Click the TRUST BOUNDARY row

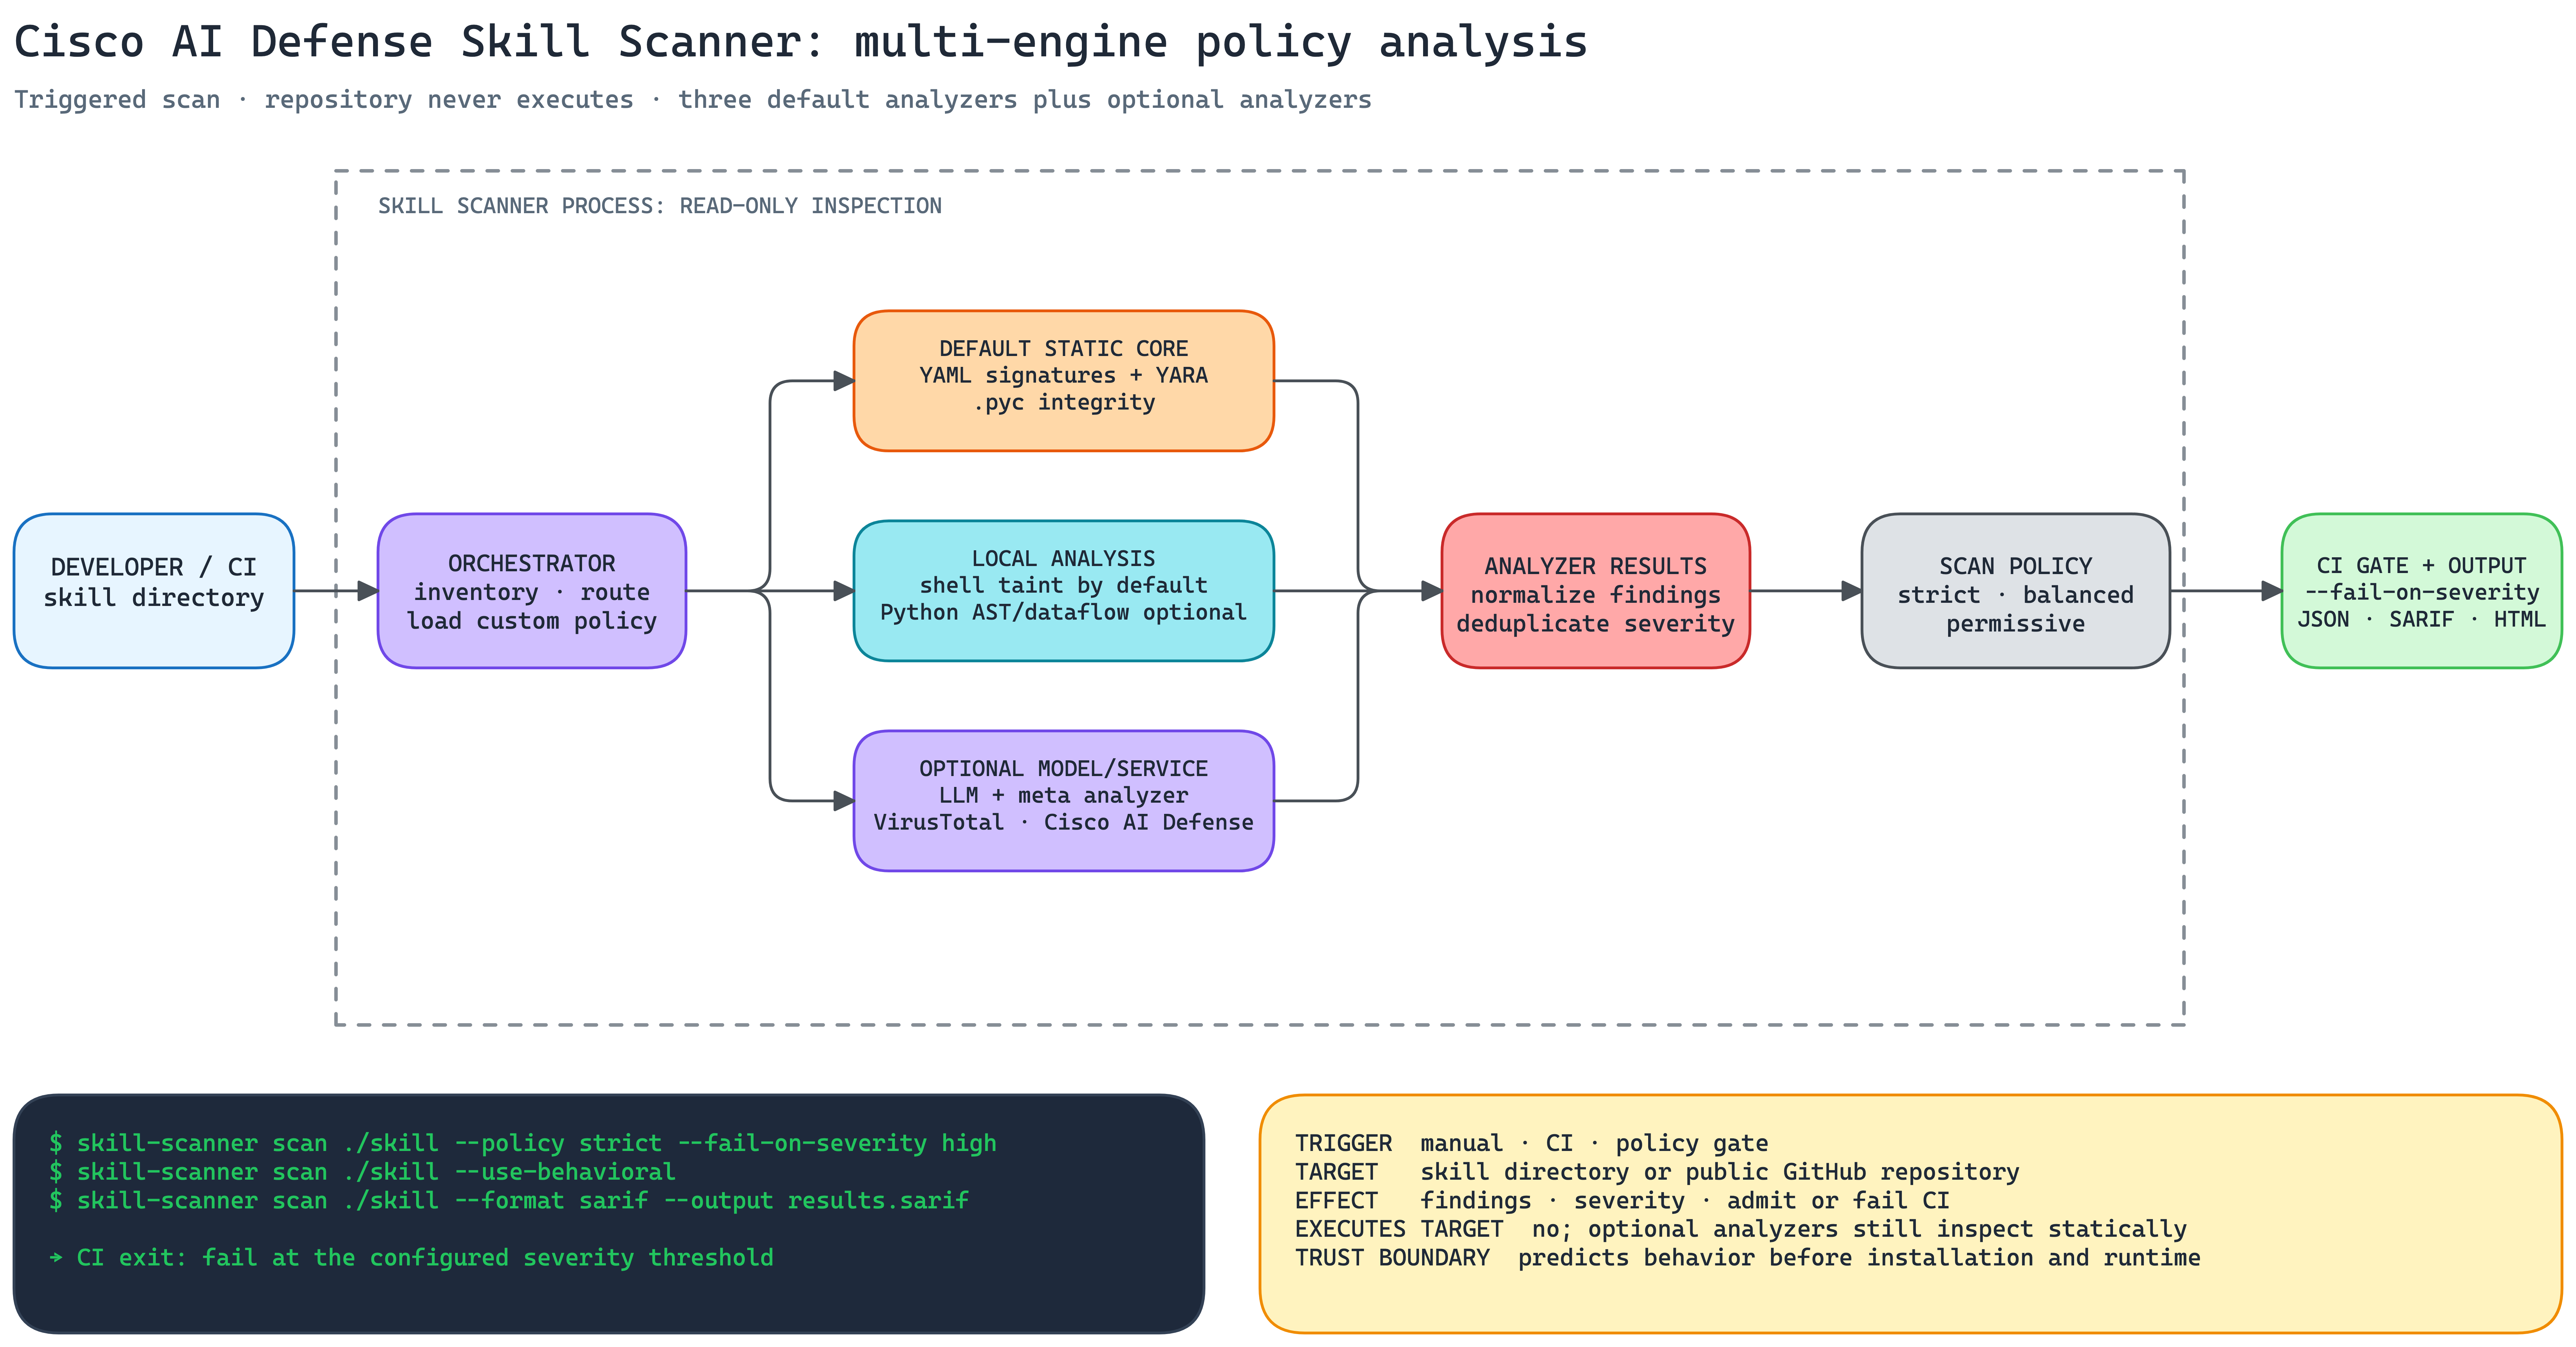click(1747, 1258)
